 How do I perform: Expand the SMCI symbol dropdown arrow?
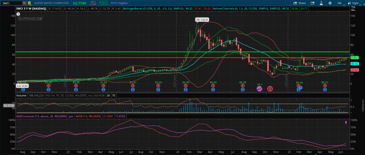click(x=25, y=3)
